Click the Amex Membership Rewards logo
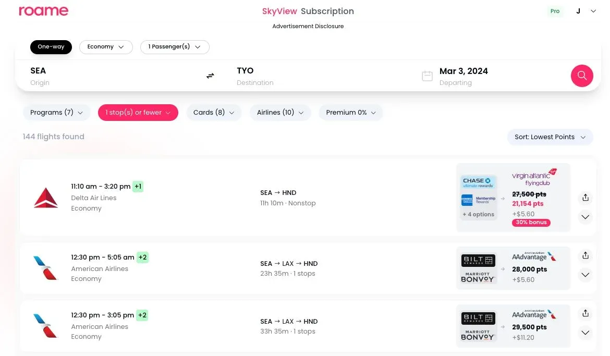 tap(478, 200)
